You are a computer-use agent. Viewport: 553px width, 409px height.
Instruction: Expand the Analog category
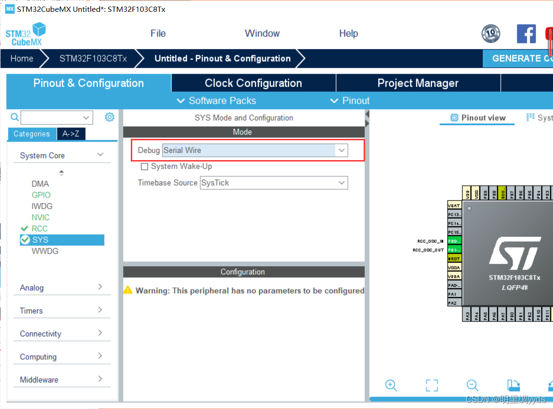62,287
